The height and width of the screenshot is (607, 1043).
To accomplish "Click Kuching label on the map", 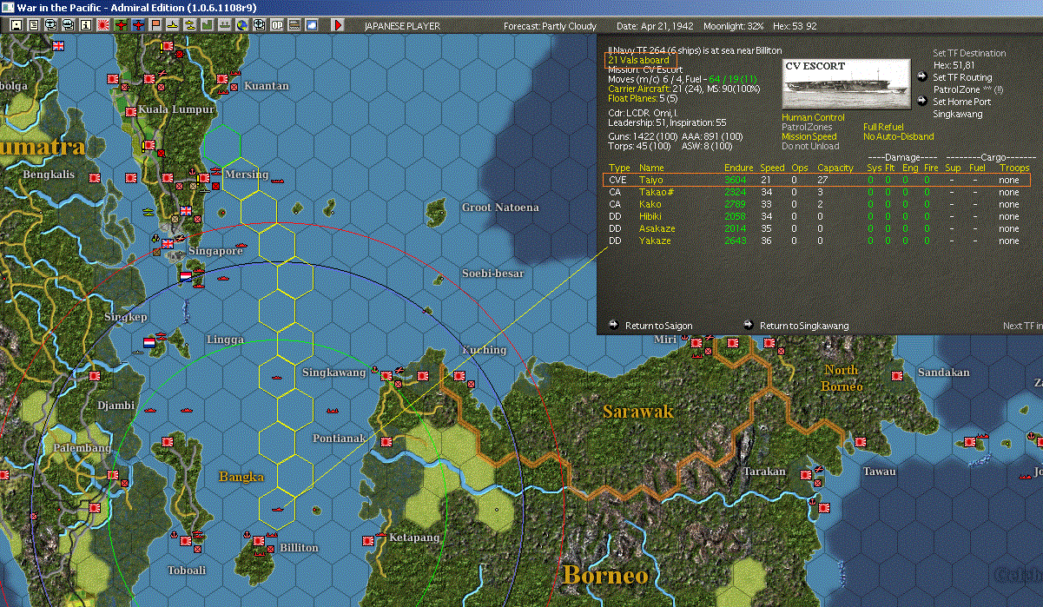I will (484, 350).
